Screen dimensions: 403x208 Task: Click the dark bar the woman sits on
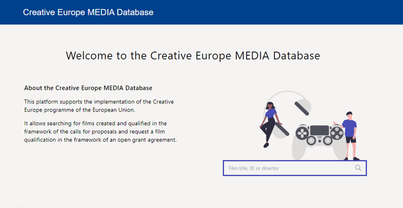282,130
